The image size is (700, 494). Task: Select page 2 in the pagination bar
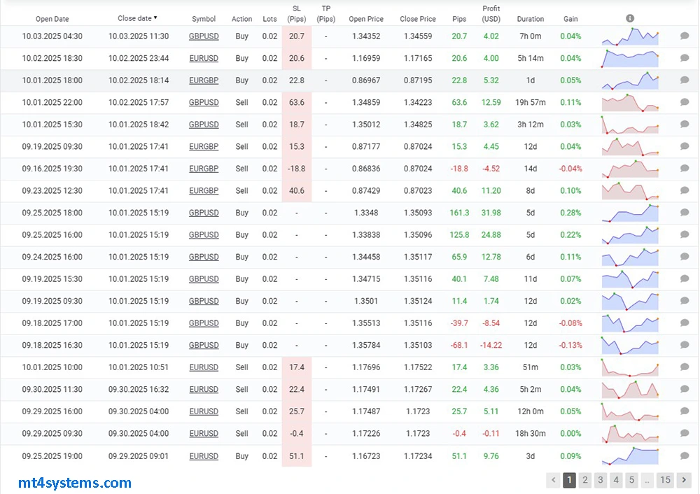click(x=584, y=480)
